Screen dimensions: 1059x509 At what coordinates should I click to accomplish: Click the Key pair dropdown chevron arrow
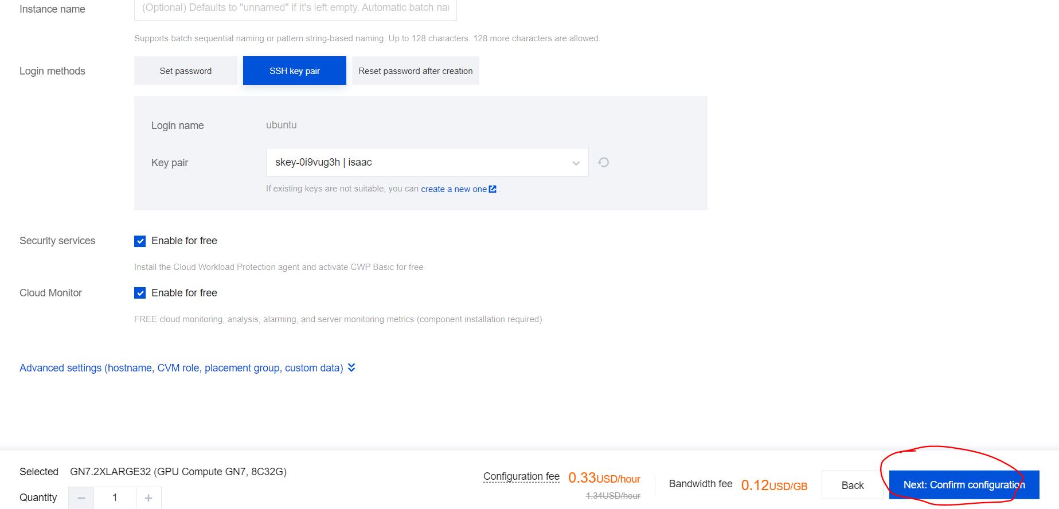(576, 163)
